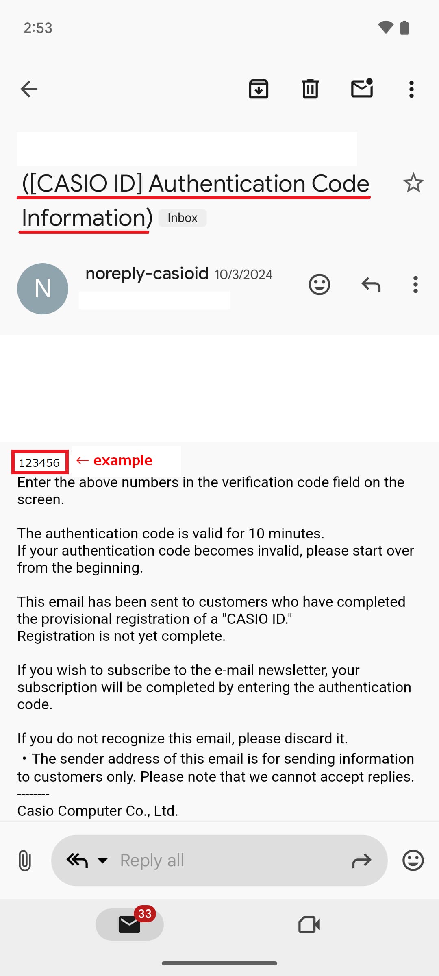The width and height of the screenshot is (439, 976).
Task: Reply to noreply-casioid message
Action: pyautogui.click(x=371, y=285)
